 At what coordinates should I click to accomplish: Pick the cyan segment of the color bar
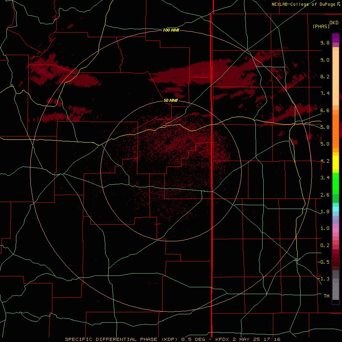pyautogui.click(x=336, y=209)
